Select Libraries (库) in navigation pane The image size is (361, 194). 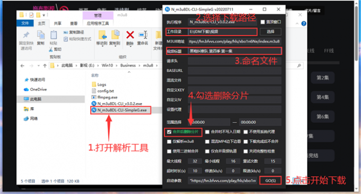click(x=29, y=109)
